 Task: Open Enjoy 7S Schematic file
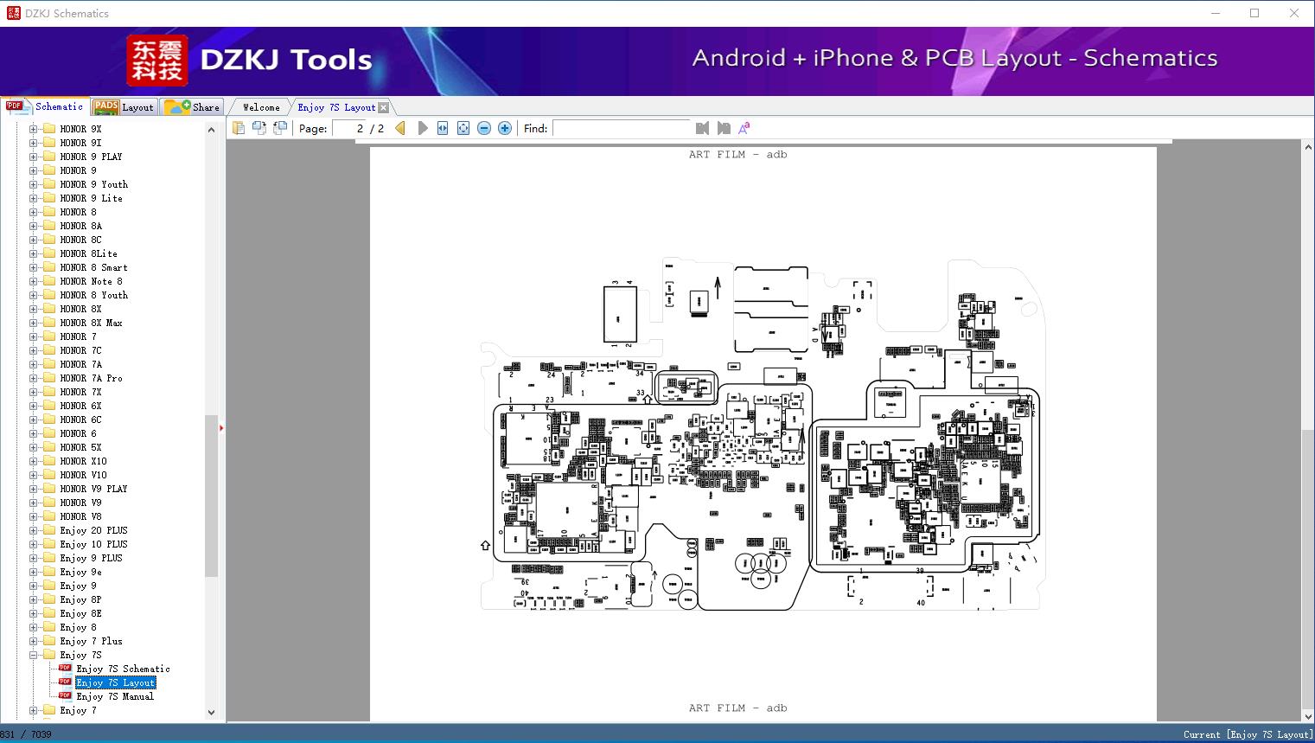coord(123,669)
